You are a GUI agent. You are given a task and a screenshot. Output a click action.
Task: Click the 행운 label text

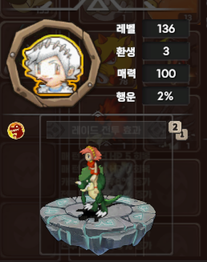point(126,97)
